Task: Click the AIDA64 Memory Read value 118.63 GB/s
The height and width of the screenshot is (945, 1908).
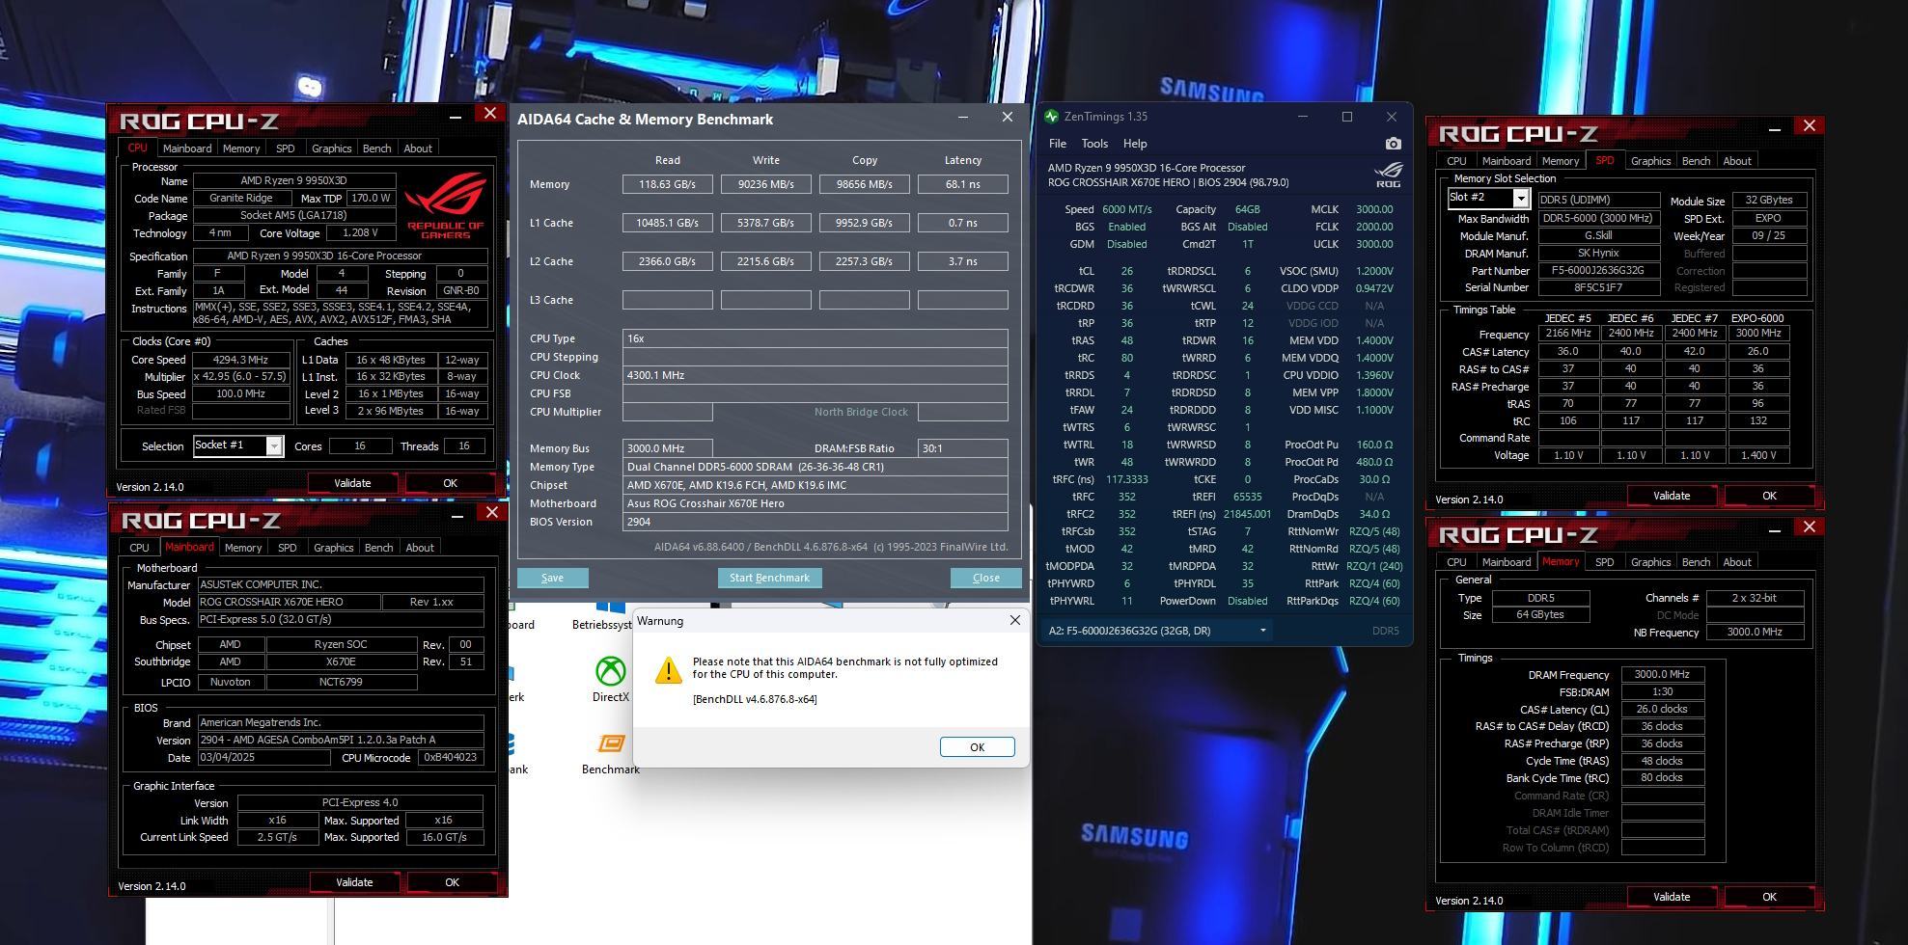Action: (668, 184)
